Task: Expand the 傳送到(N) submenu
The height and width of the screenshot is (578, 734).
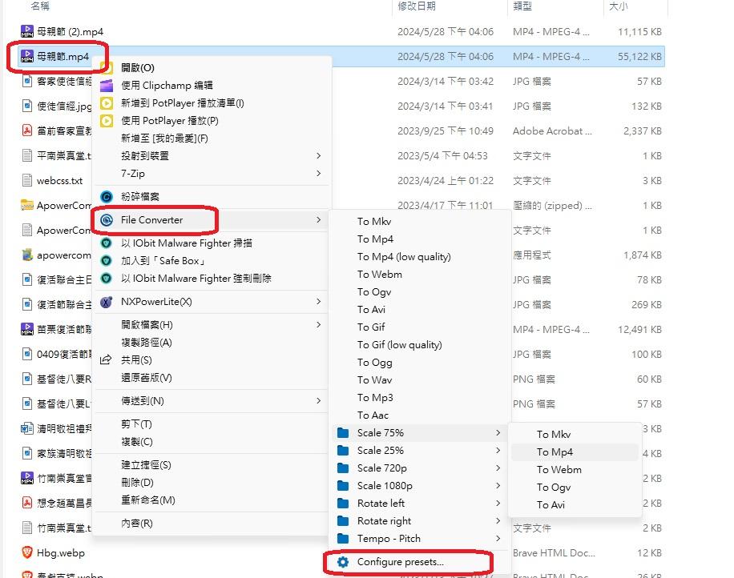Action: 318,401
